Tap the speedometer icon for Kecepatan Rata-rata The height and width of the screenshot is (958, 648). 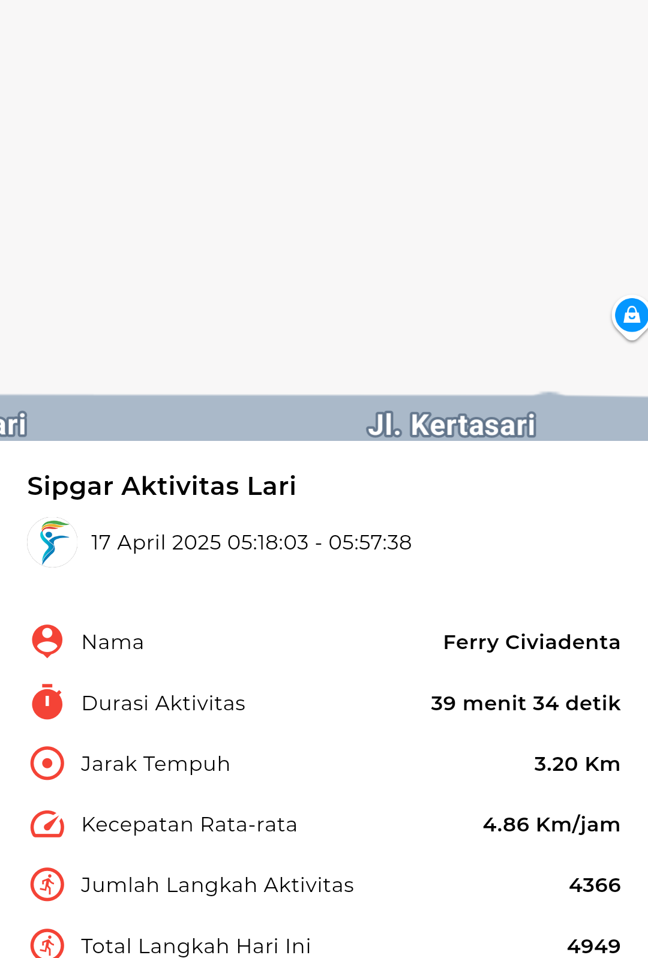[x=47, y=824]
